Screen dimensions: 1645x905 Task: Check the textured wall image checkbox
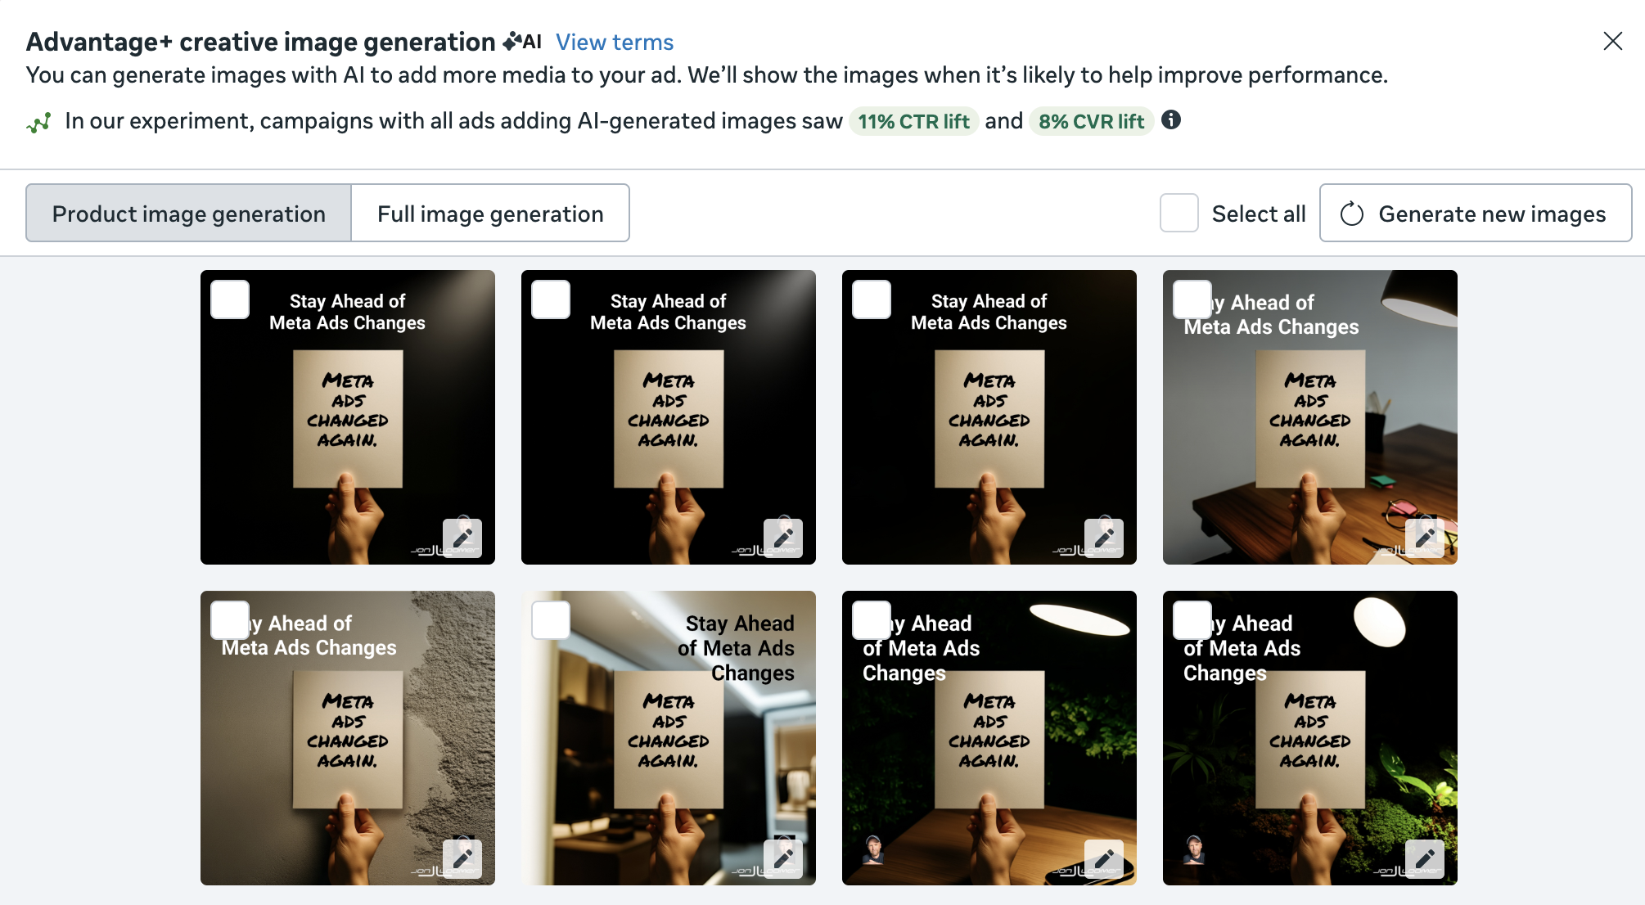(230, 620)
